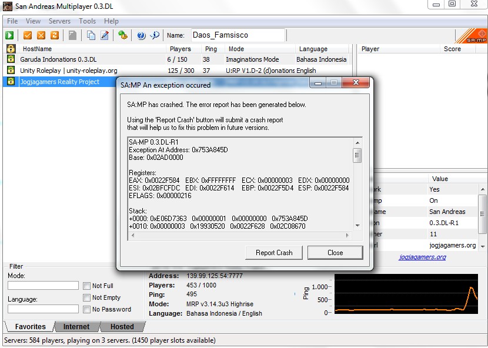Viewport: 488px width, 348px height.
Task: Click crash report scroll up arrow
Action: pyautogui.click(x=357, y=143)
